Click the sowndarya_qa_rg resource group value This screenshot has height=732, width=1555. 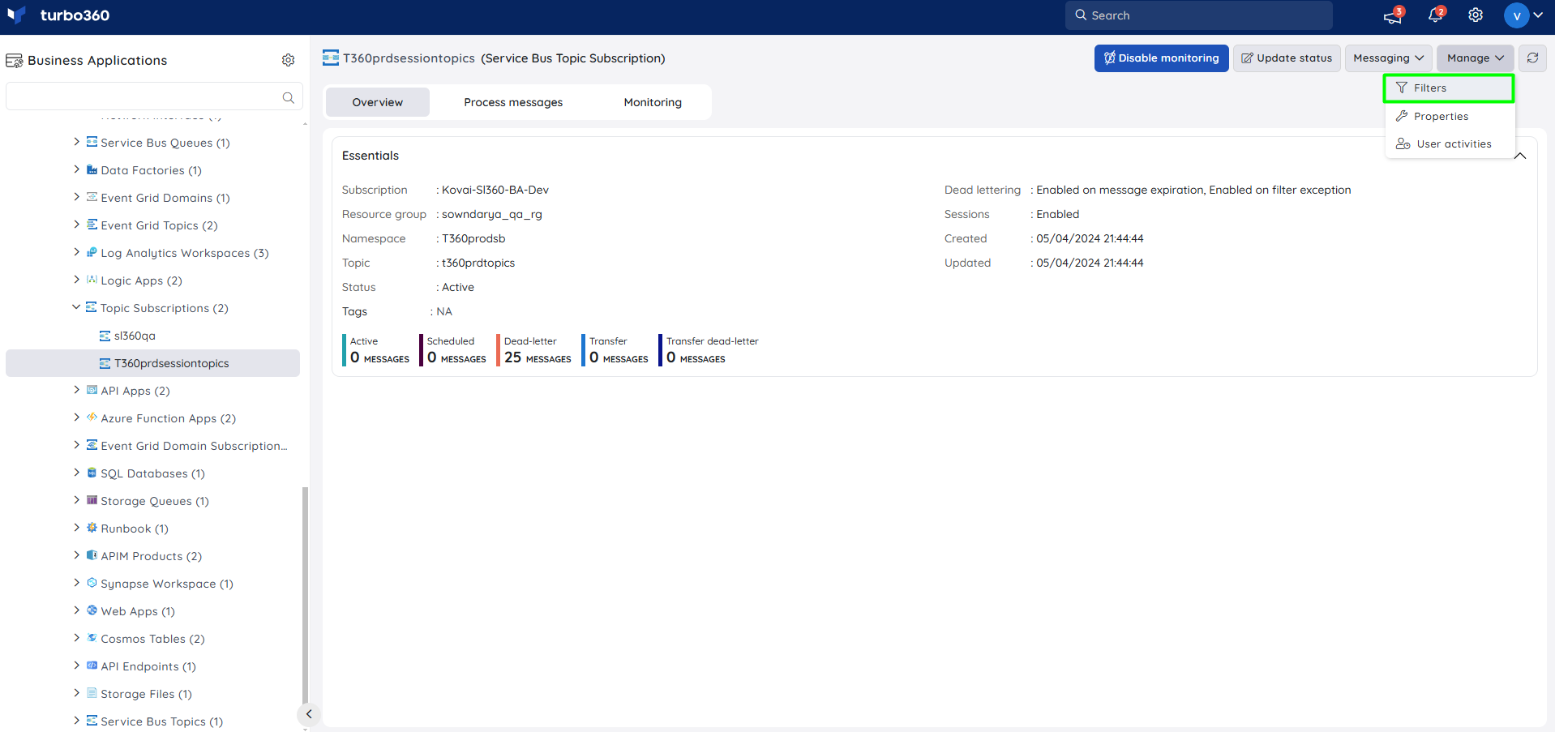click(492, 214)
